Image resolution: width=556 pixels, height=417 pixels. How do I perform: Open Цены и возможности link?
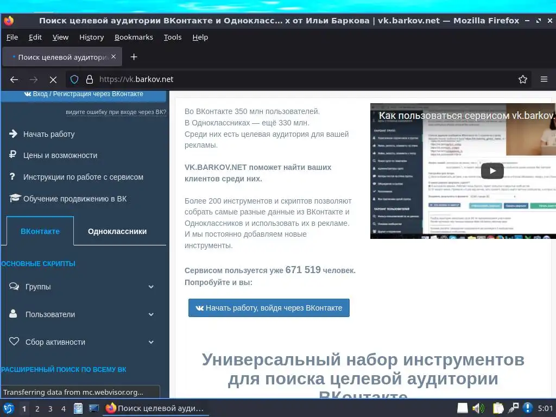pyautogui.click(x=60, y=155)
